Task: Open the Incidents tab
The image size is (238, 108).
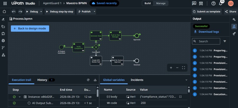Action: click(x=137, y=80)
